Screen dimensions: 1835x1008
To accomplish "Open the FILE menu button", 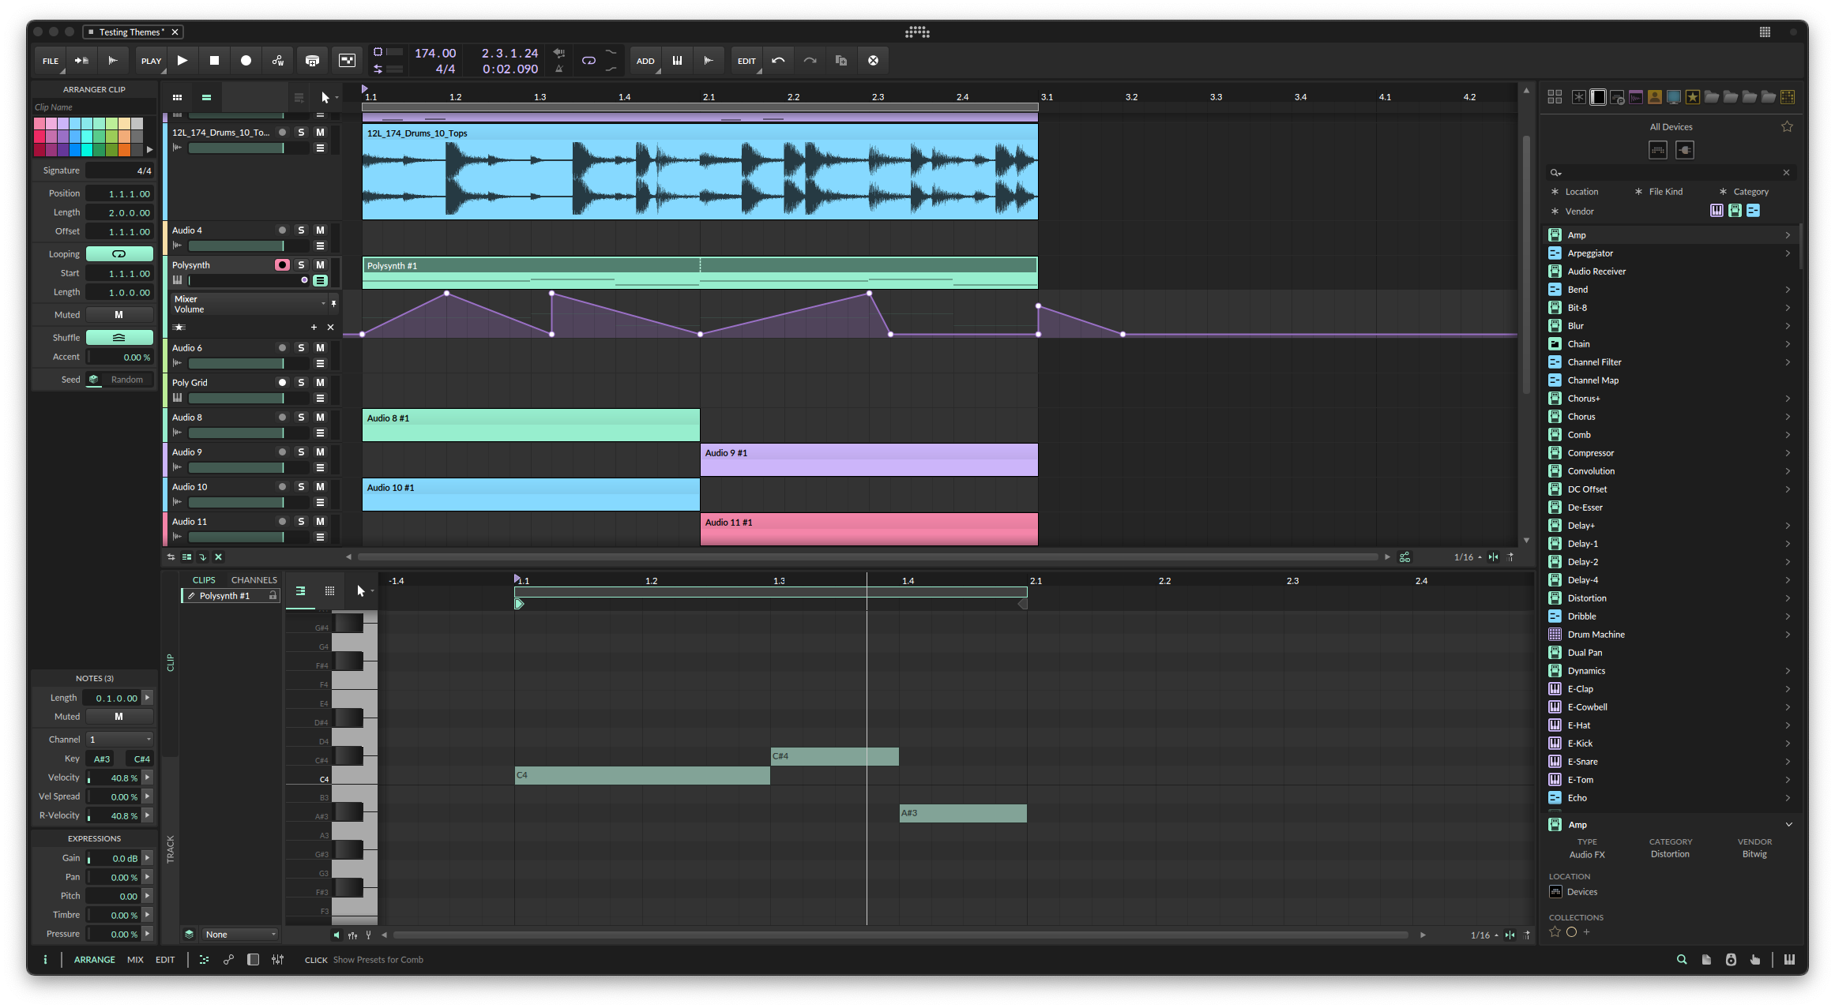I will (51, 60).
